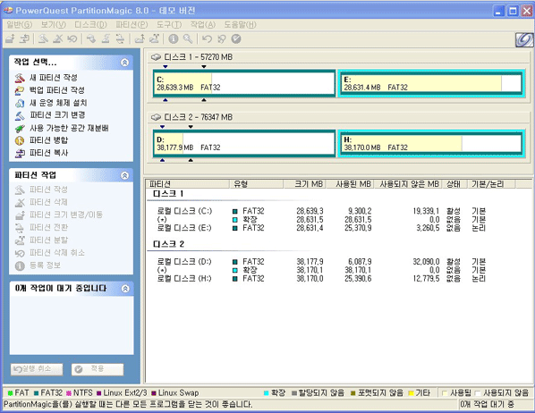This screenshot has height=413, width=535.
Task: Open the 도움말(H) menu
Action: coord(240,24)
